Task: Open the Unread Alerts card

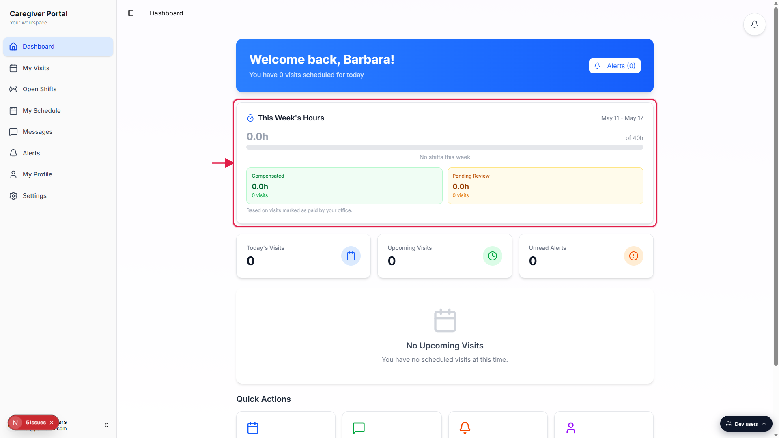Action: [586, 256]
